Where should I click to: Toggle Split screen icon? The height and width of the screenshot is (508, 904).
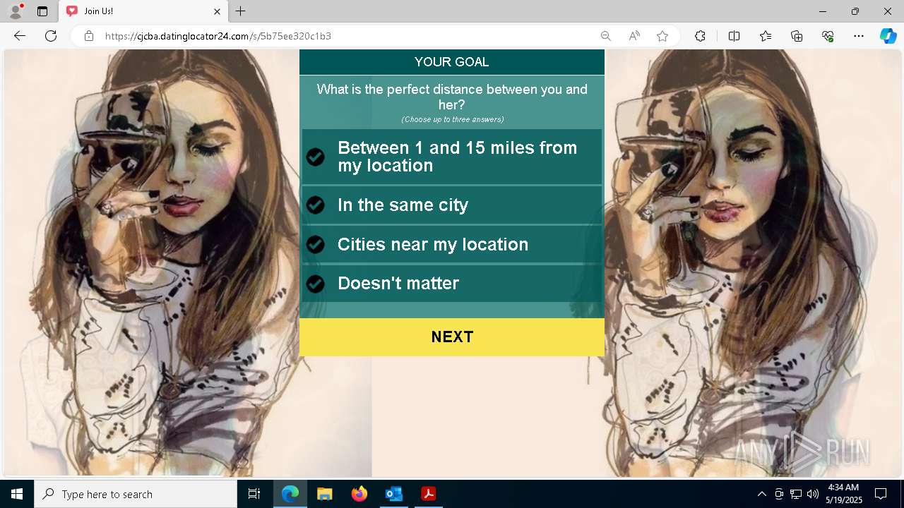point(734,36)
